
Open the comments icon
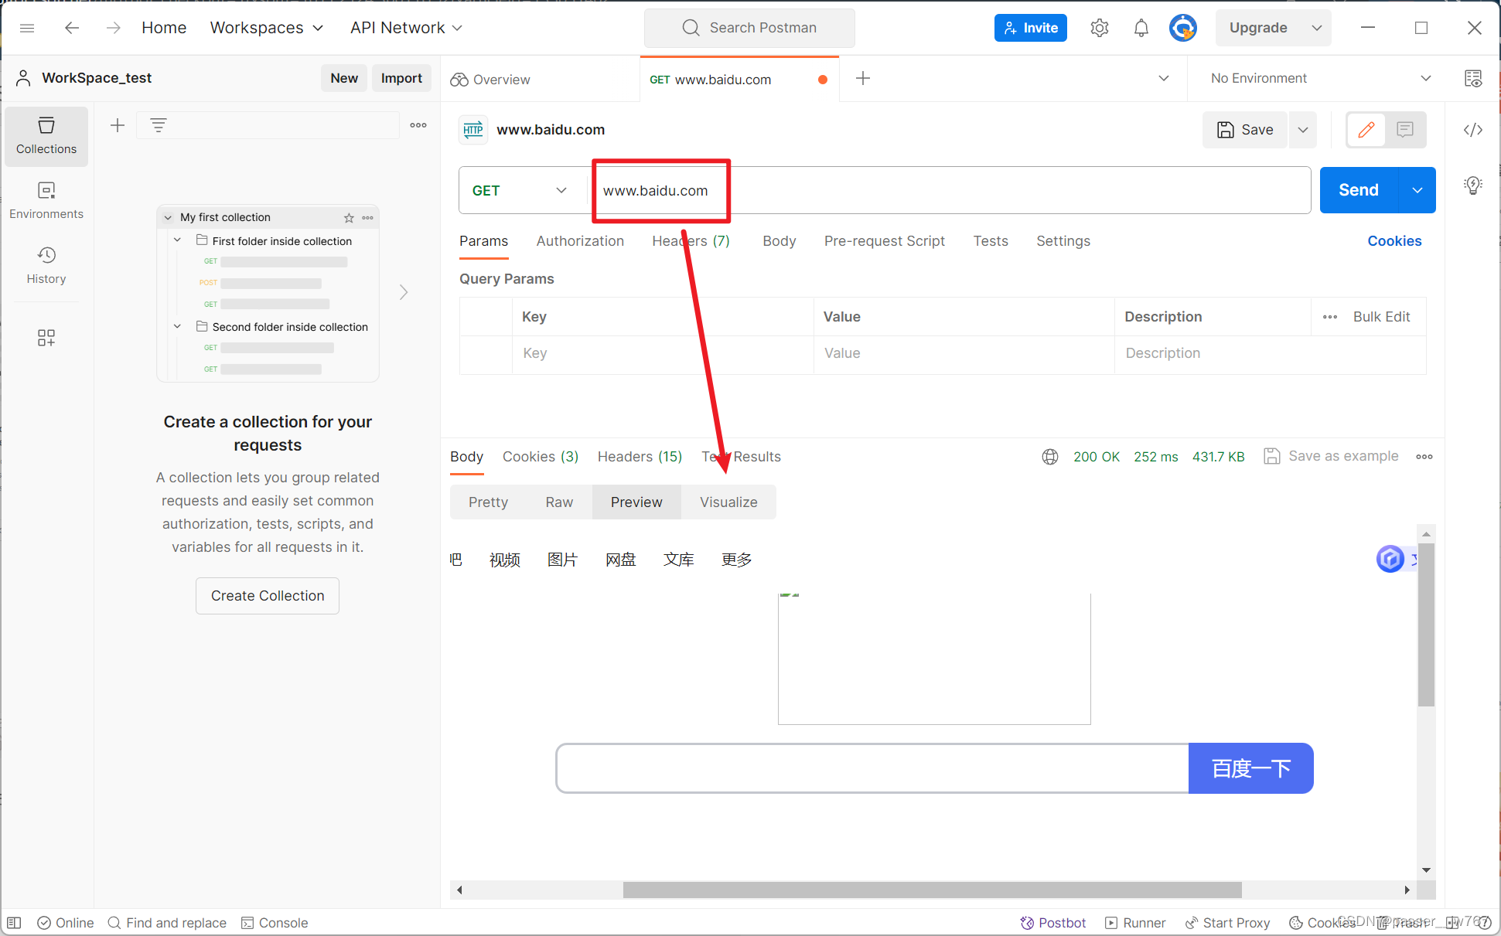1405,130
